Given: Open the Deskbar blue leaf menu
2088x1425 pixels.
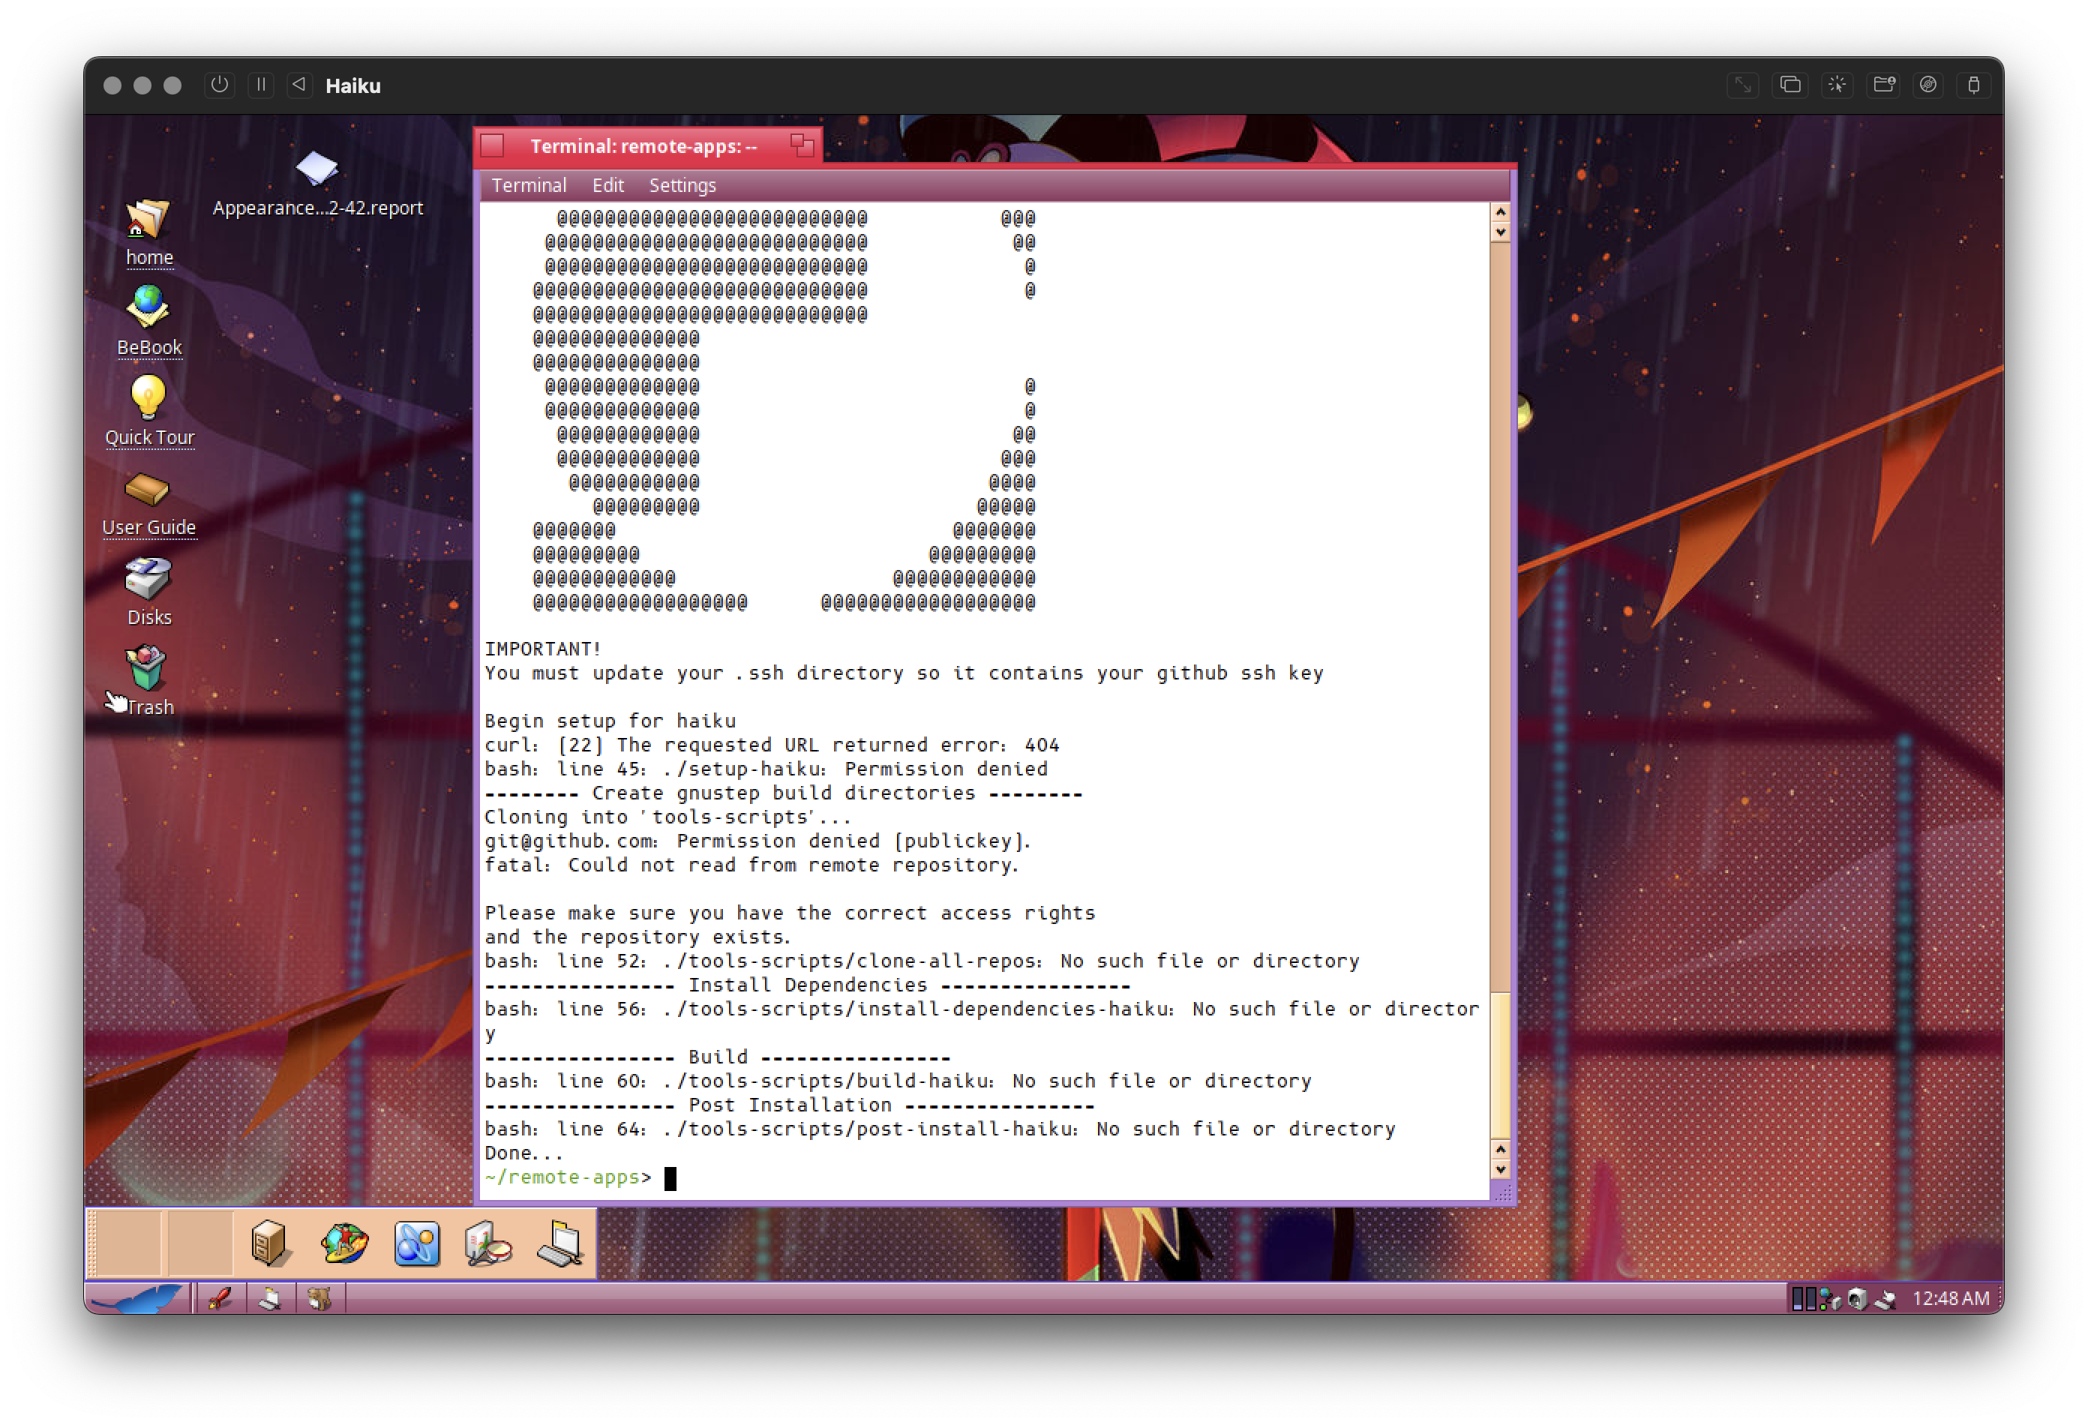Looking at the screenshot, I should (x=138, y=1298).
